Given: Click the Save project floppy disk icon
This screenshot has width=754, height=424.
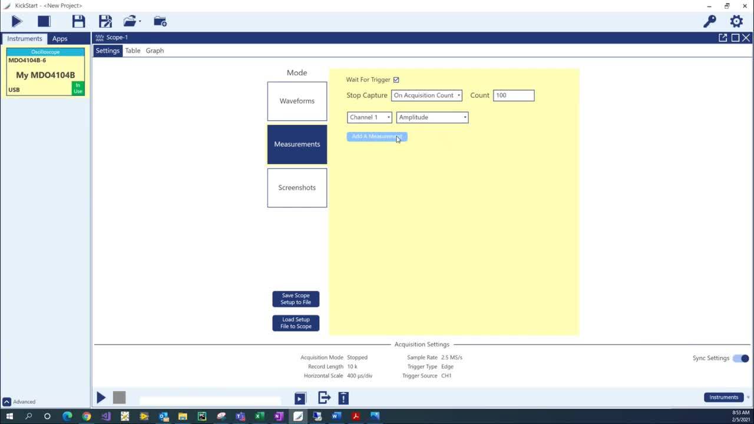Looking at the screenshot, I should click(x=78, y=22).
